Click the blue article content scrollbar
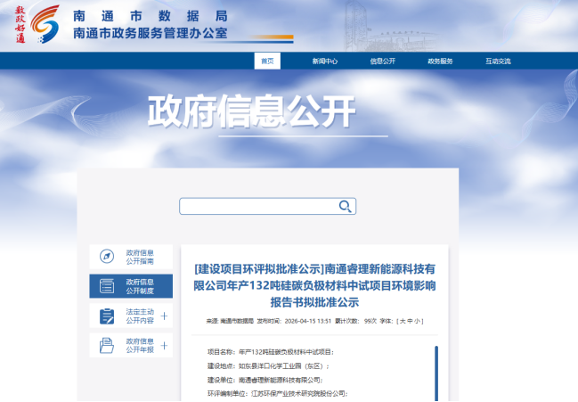 436,373
